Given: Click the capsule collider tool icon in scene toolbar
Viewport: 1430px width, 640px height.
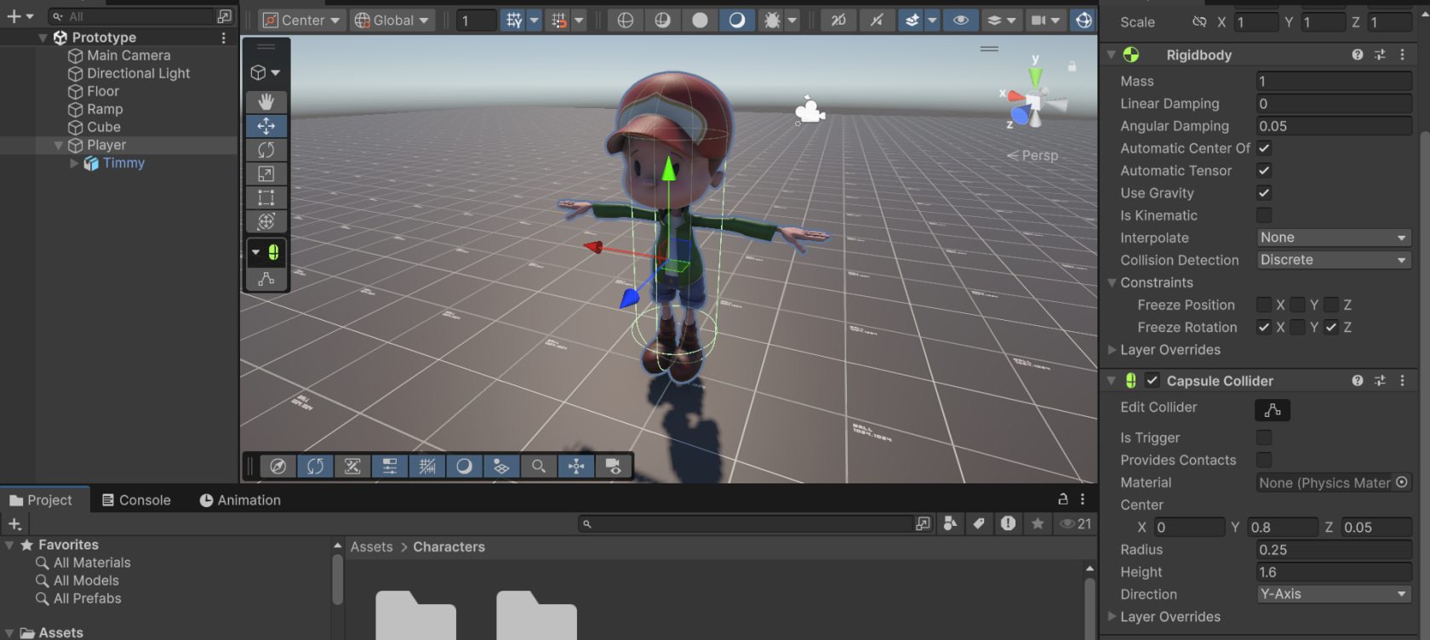Looking at the screenshot, I should (x=273, y=252).
